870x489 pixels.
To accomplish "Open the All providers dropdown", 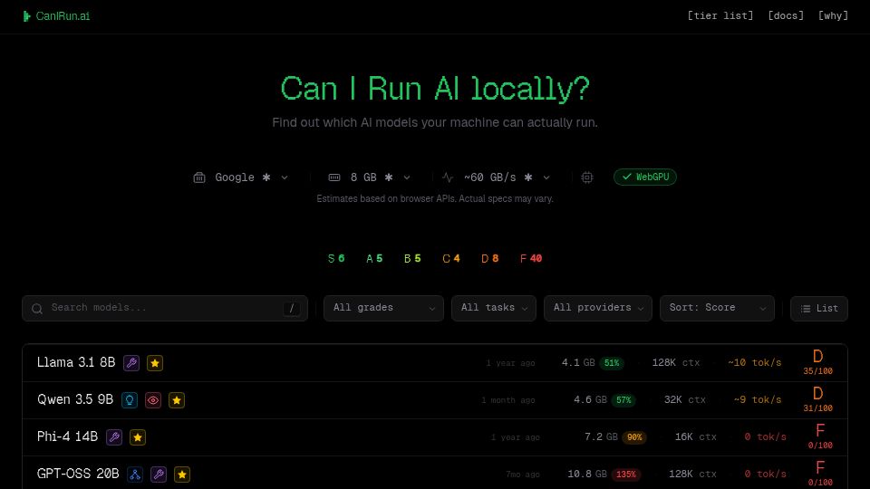I will [x=597, y=308].
